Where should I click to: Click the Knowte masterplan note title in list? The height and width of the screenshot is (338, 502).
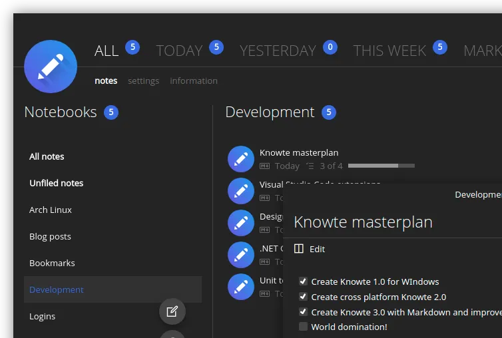coord(299,152)
